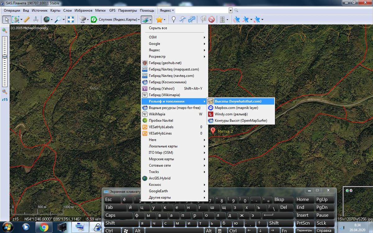The image size is (373, 233).
Task: Open the Windows Start menu
Action: pyautogui.click(x=8, y=227)
